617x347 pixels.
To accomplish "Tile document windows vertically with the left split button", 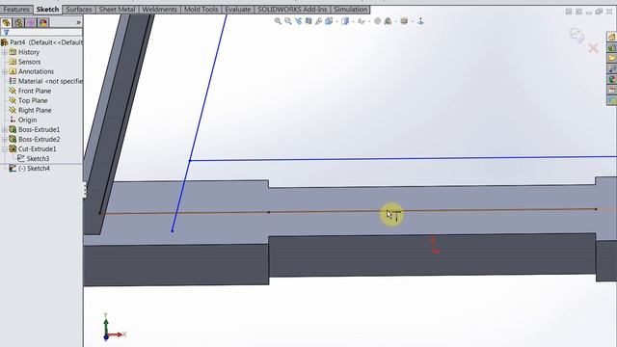I will (569, 12).
